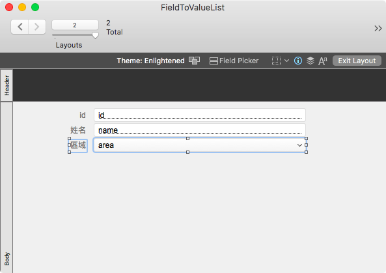
Task: Toggle the Inspector info icon
Action: click(298, 61)
